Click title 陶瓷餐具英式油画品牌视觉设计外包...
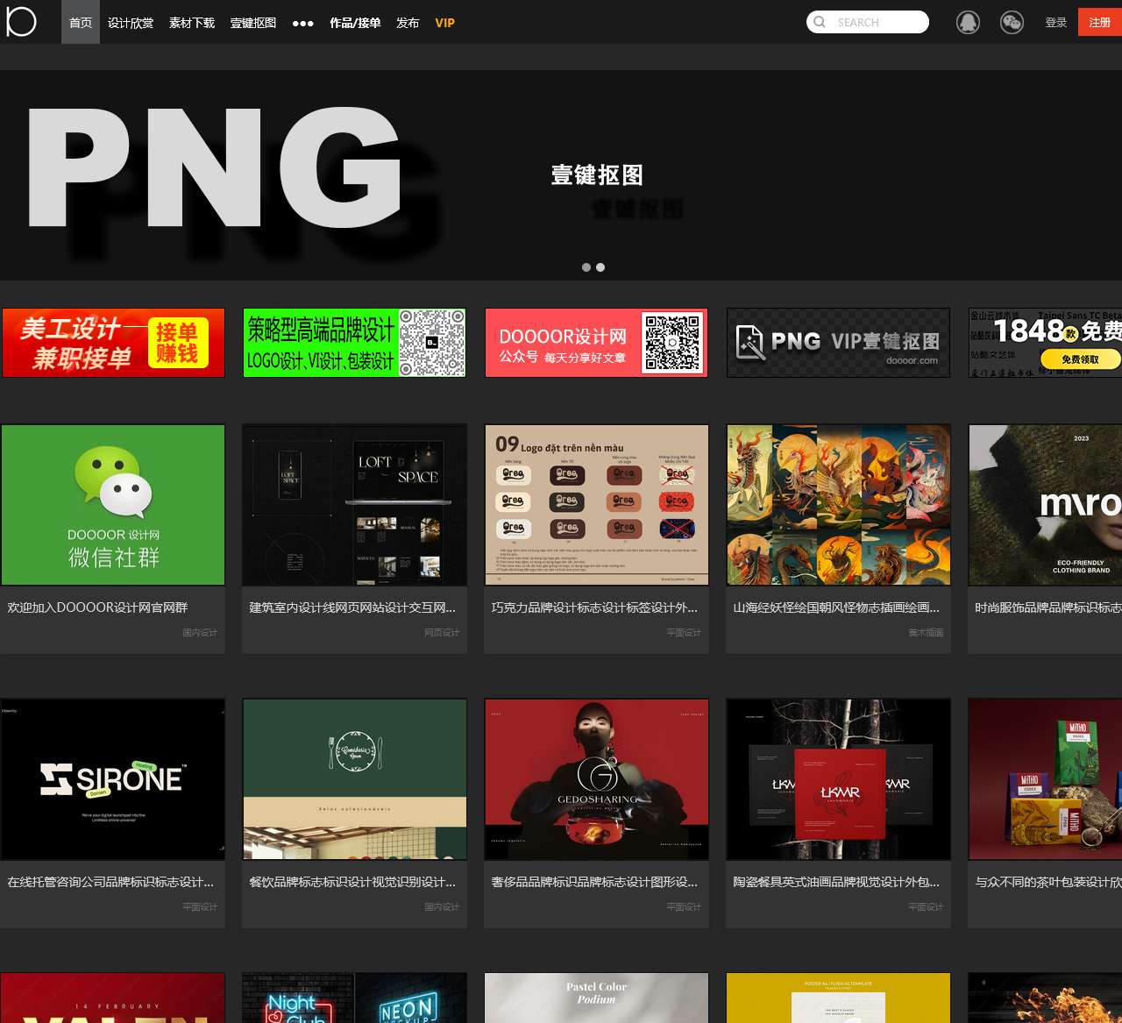The image size is (1122, 1023). click(836, 882)
